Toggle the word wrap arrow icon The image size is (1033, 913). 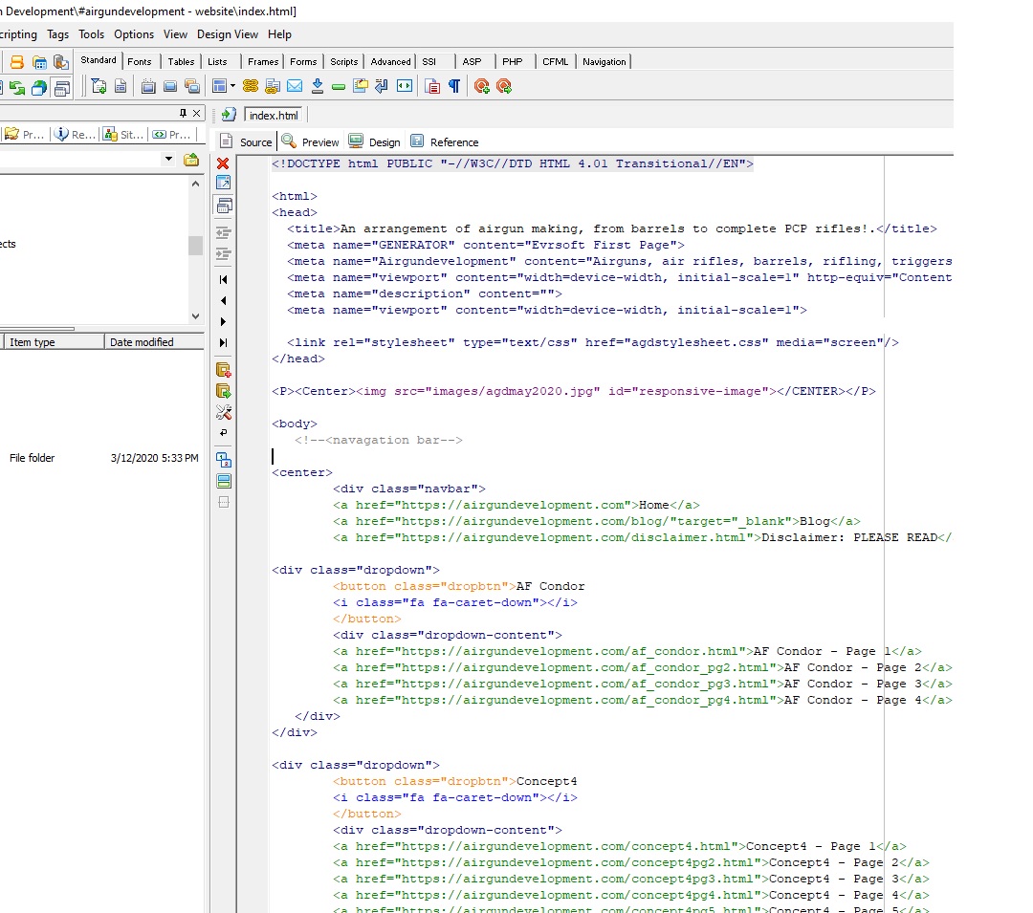pyautogui.click(x=224, y=433)
